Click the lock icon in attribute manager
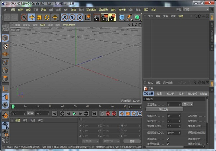 pos(200,82)
